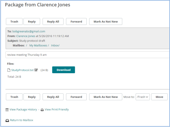Open the StudyProtocol.txt file link
Screen dimensions: 170x127
click(23, 70)
